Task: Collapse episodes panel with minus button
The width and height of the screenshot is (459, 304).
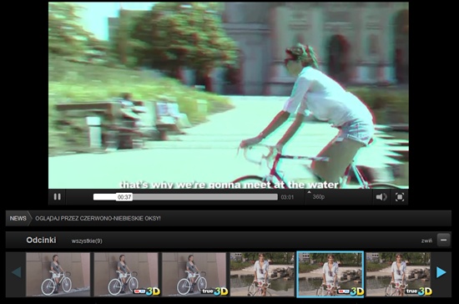Action: 443,240
